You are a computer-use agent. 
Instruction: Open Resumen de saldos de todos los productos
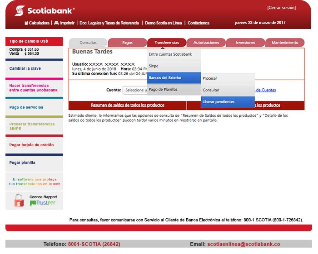(x=128, y=105)
